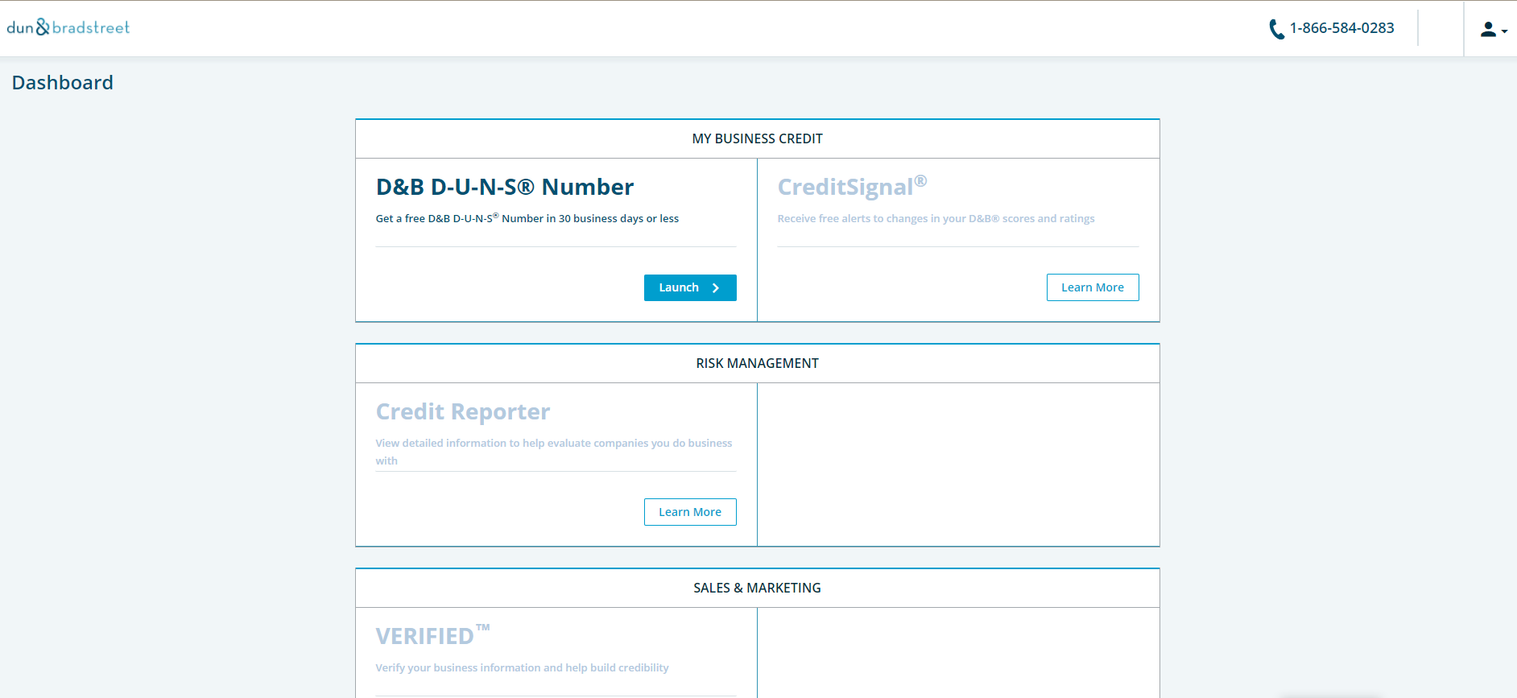Click the MY BUSINESS CREDIT section header
This screenshot has height=698, width=1517.
pyautogui.click(x=758, y=138)
